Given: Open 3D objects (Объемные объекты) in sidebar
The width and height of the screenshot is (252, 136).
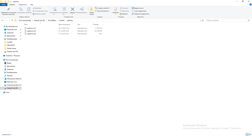Looking at the screenshot, I should pos(14,79).
